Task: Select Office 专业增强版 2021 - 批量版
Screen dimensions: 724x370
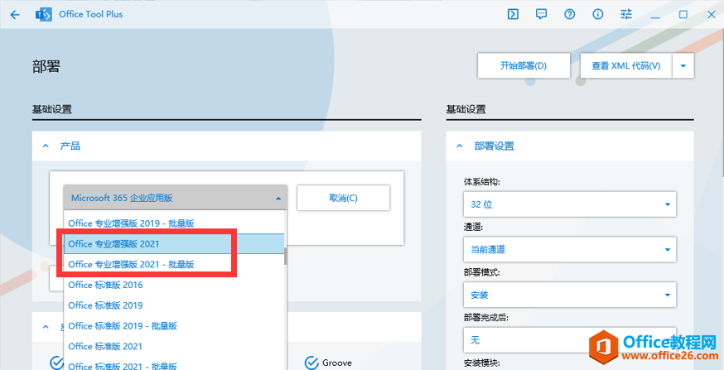Action: [x=176, y=264]
